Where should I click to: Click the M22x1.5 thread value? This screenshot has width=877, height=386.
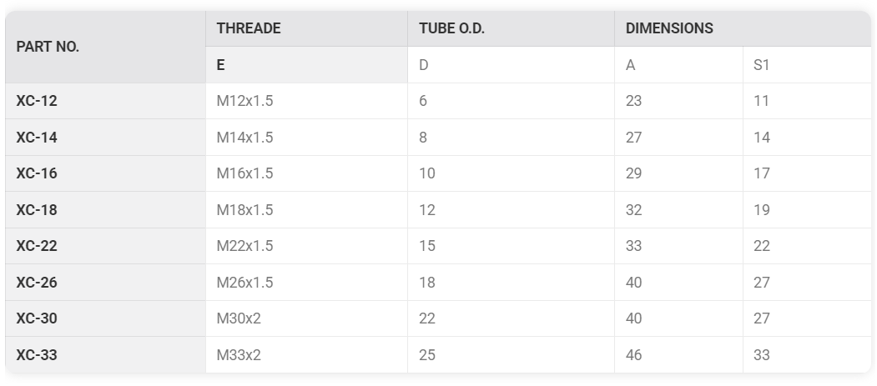244,246
